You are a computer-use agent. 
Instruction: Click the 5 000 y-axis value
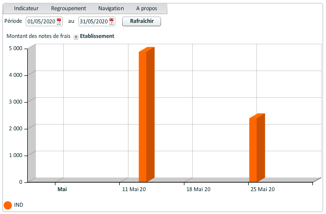pyautogui.click(x=16, y=49)
